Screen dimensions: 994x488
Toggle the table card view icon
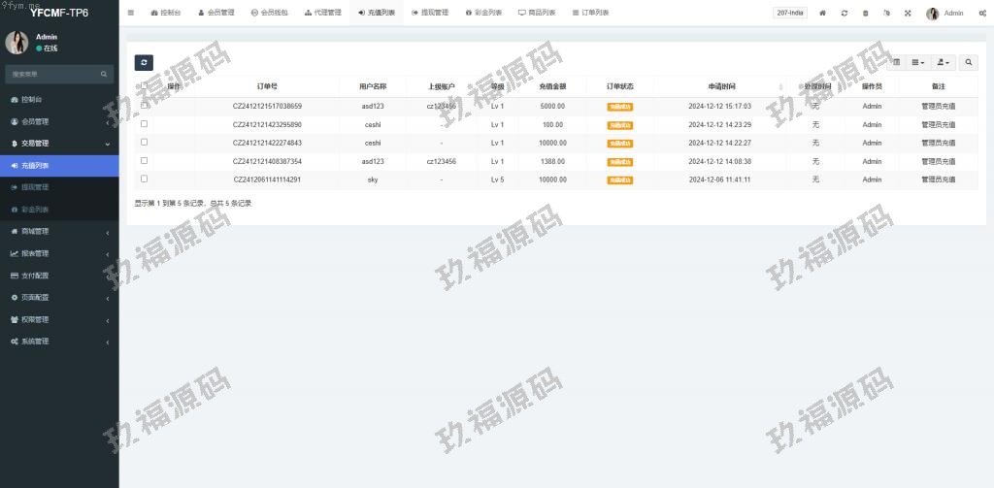(x=896, y=62)
